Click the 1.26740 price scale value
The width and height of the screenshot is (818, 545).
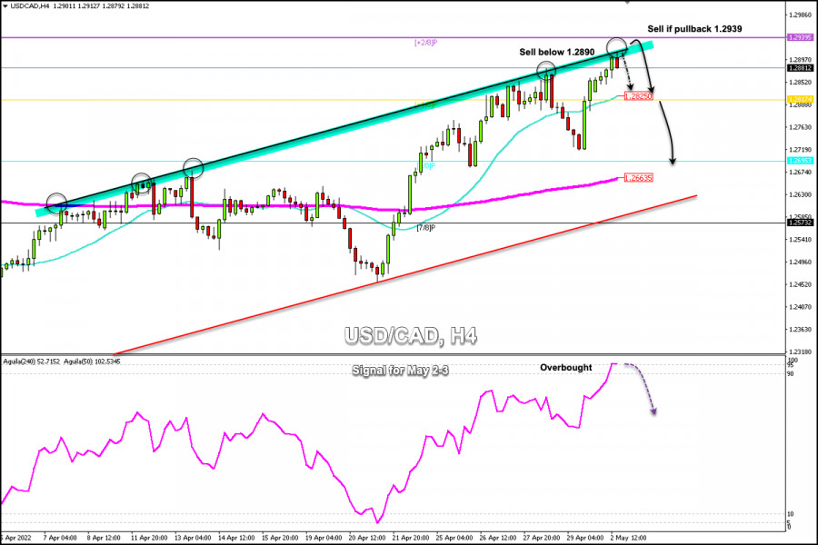click(x=801, y=172)
